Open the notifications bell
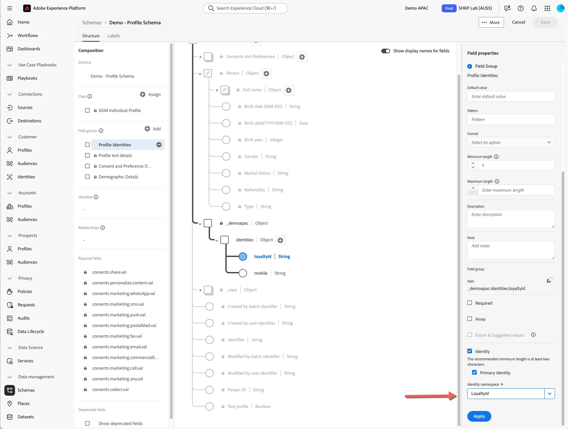Viewport: 568px width, 429px height. pos(534,8)
